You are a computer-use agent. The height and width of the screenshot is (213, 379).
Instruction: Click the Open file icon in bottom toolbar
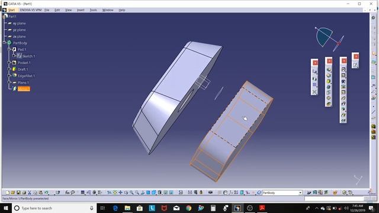(x=13, y=192)
